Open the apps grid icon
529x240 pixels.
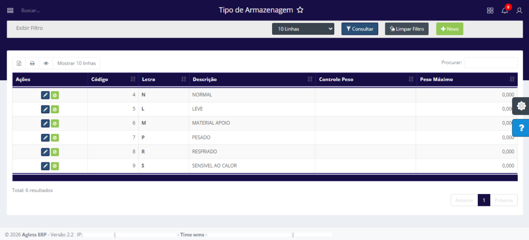coord(490,10)
